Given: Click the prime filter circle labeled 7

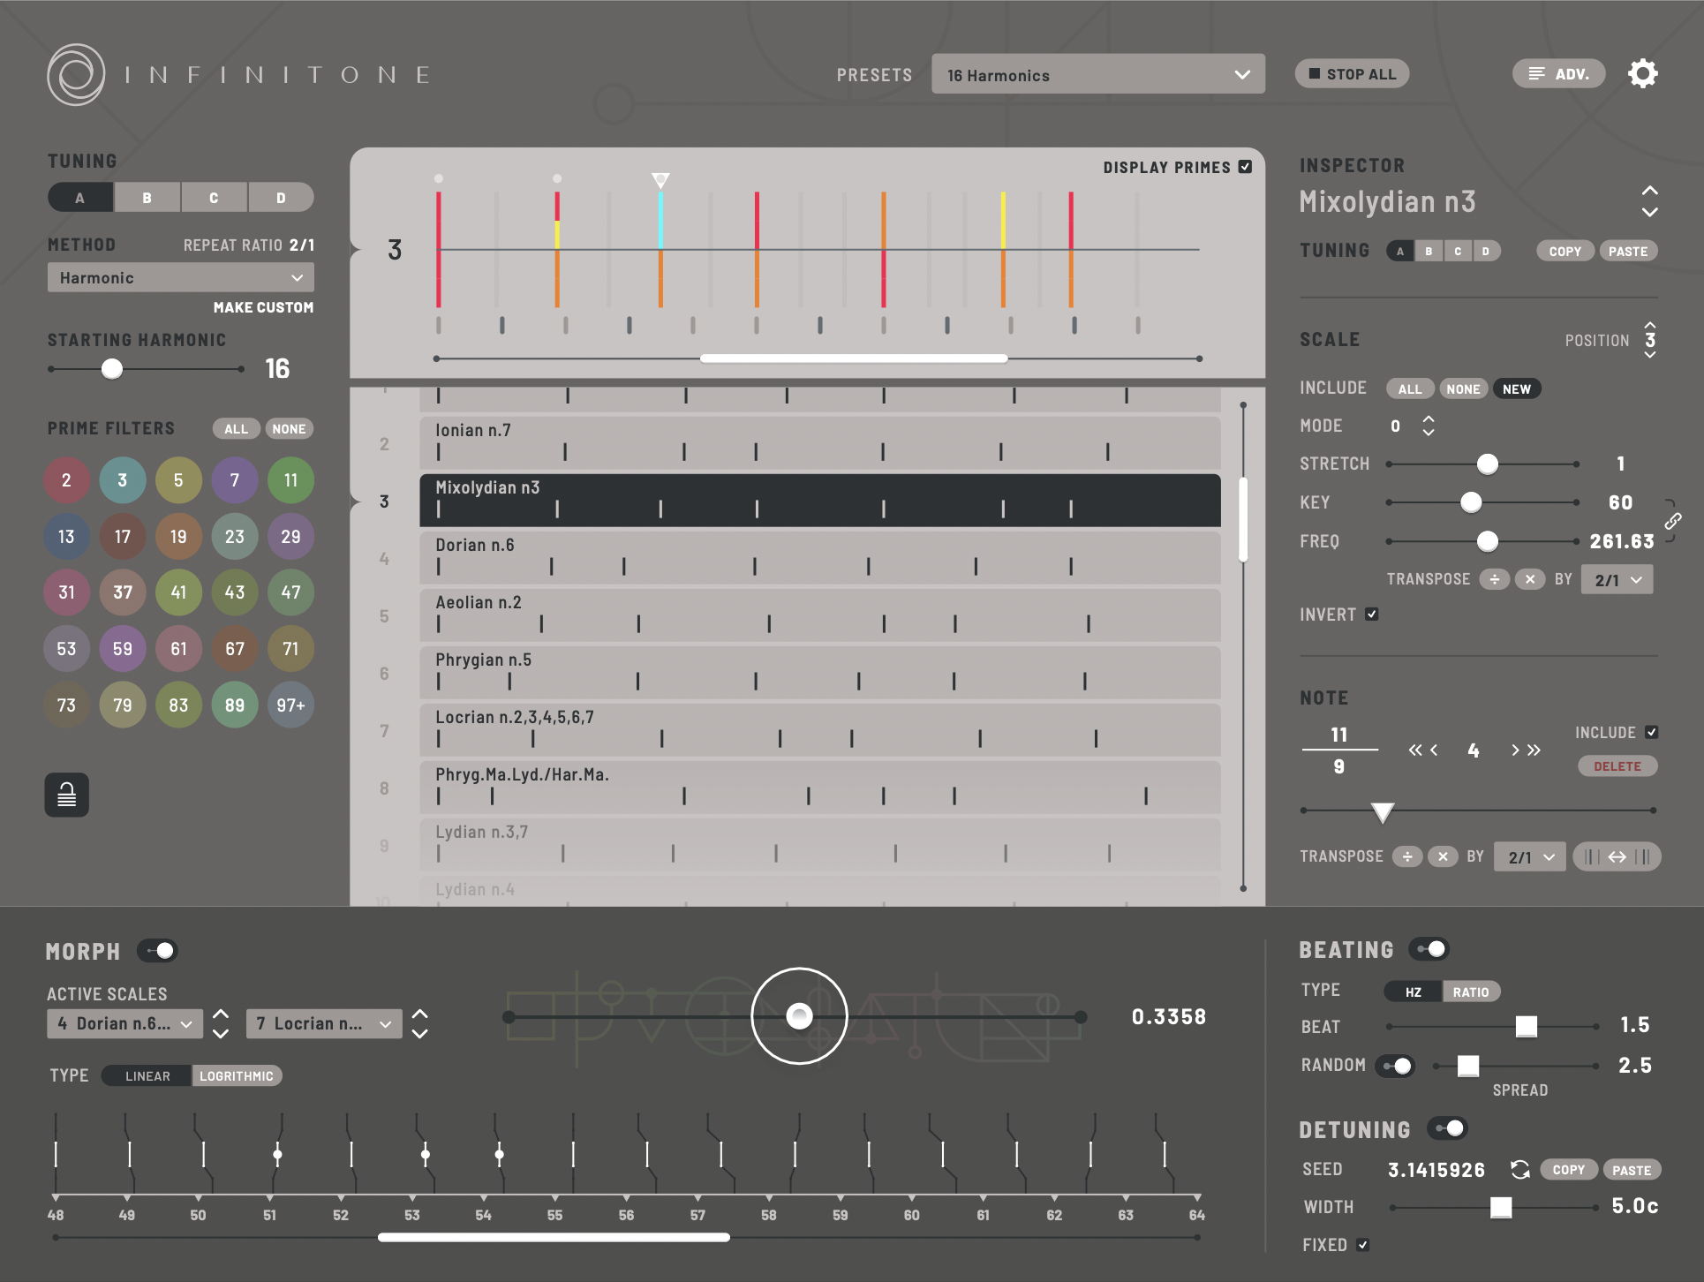Looking at the screenshot, I should (x=235, y=480).
